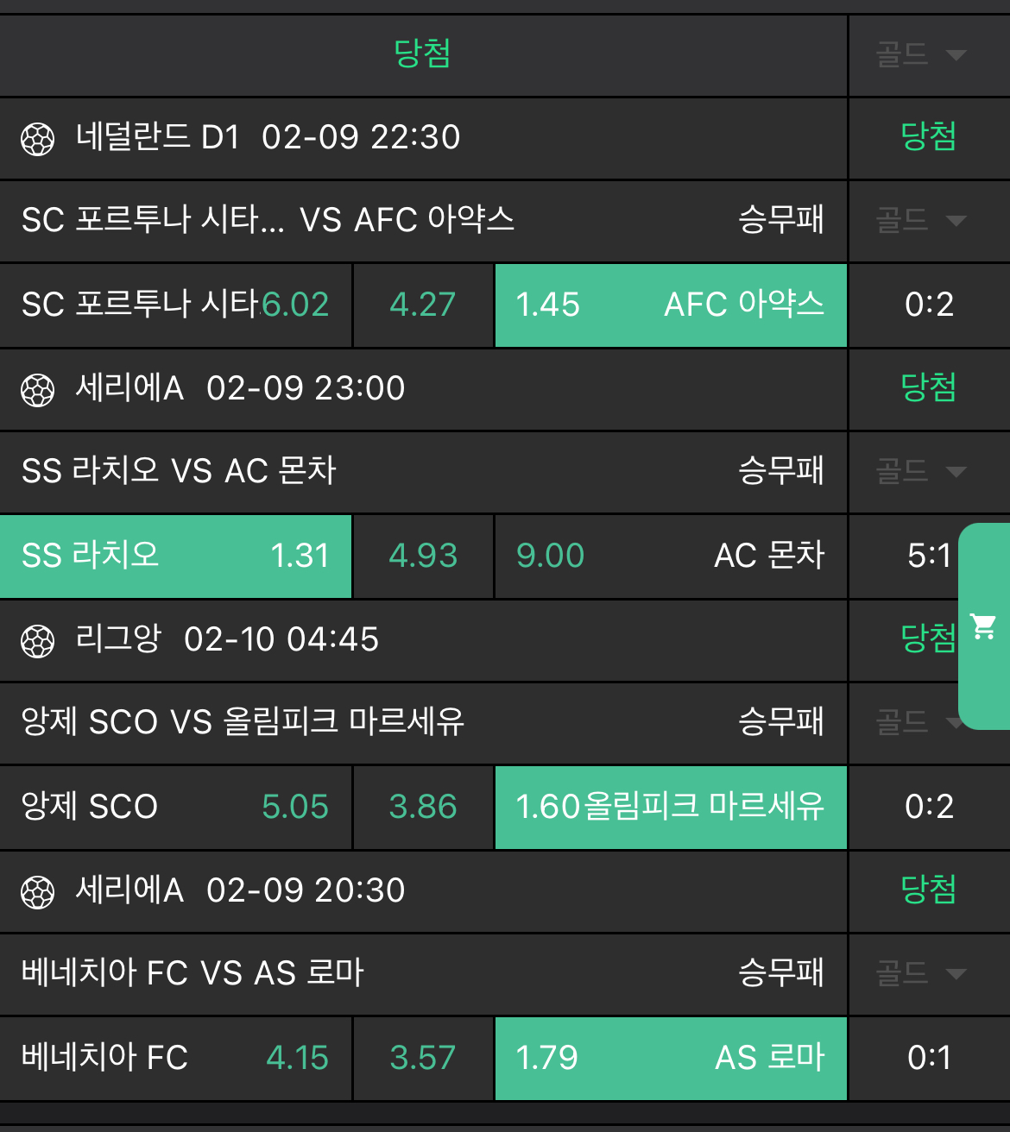This screenshot has height=1132, width=1010.
Task: Expand 골드 dropdown for SS 라치오 match
Action: [x=920, y=472]
